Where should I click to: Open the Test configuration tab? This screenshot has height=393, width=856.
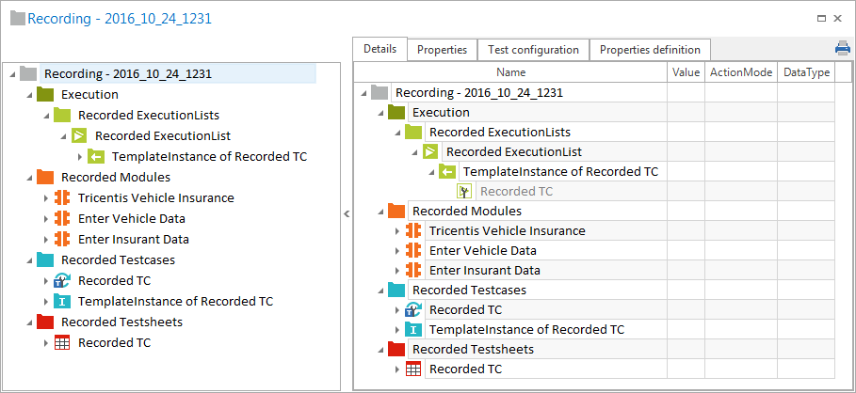[533, 49]
